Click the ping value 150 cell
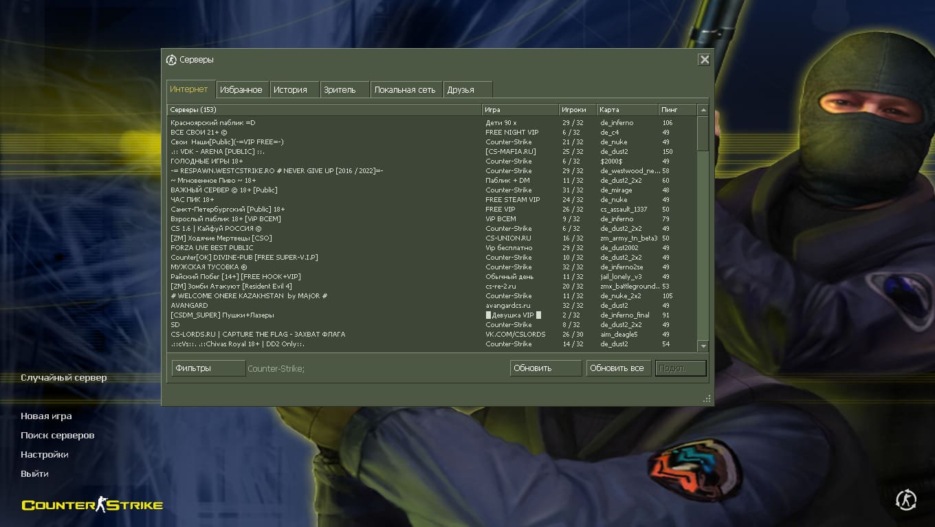This screenshot has width=935, height=527. click(x=668, y=152)
